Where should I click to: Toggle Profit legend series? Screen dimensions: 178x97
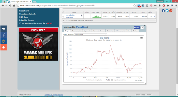click(107, 80)
